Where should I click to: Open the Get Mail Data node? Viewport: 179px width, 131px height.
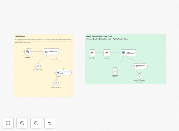pyautogui.click(x=107, y=53)
